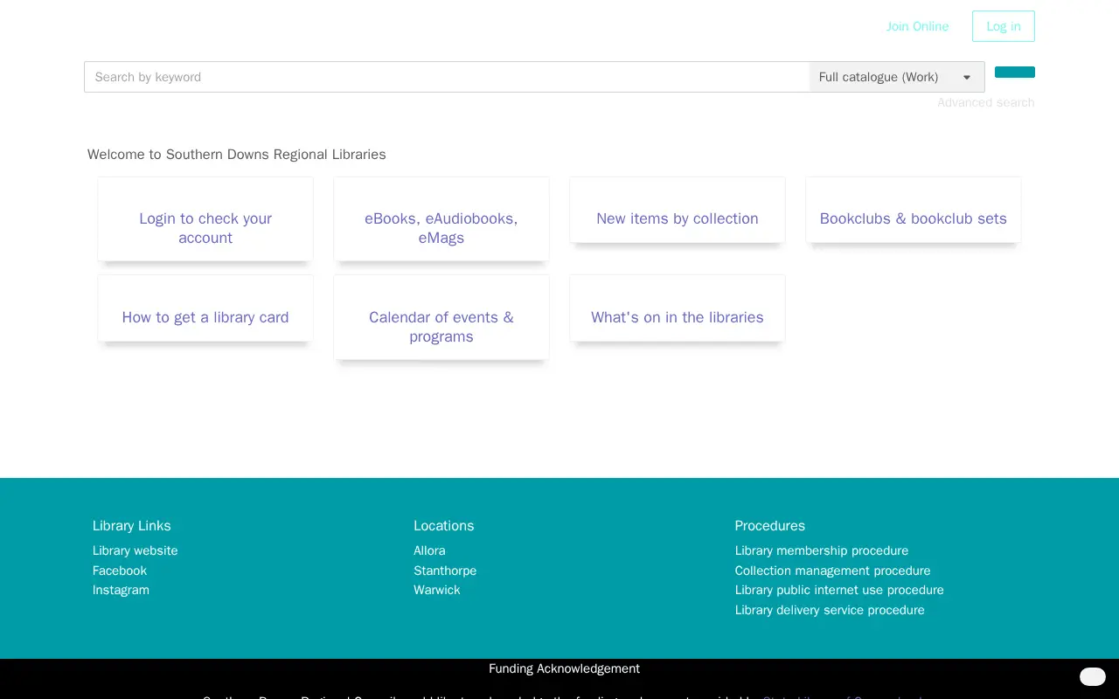
Task: Open Library membership procedure link
Action: (x=822, y=550)
